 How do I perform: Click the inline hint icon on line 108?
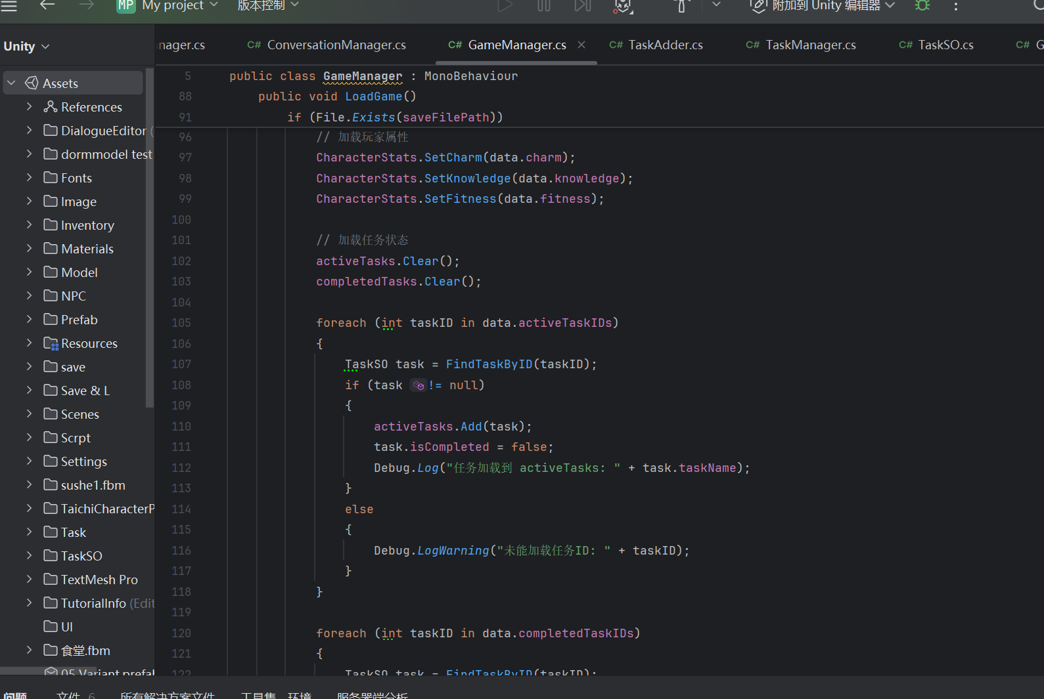click(419, 385)
